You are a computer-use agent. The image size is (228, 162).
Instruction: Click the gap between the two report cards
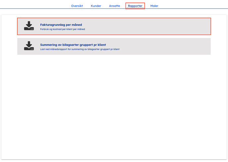114,36
